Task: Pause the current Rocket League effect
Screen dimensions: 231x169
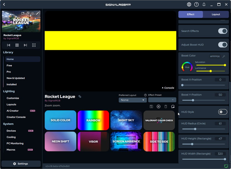Action: pyautogui.click(x=17, y=45)
